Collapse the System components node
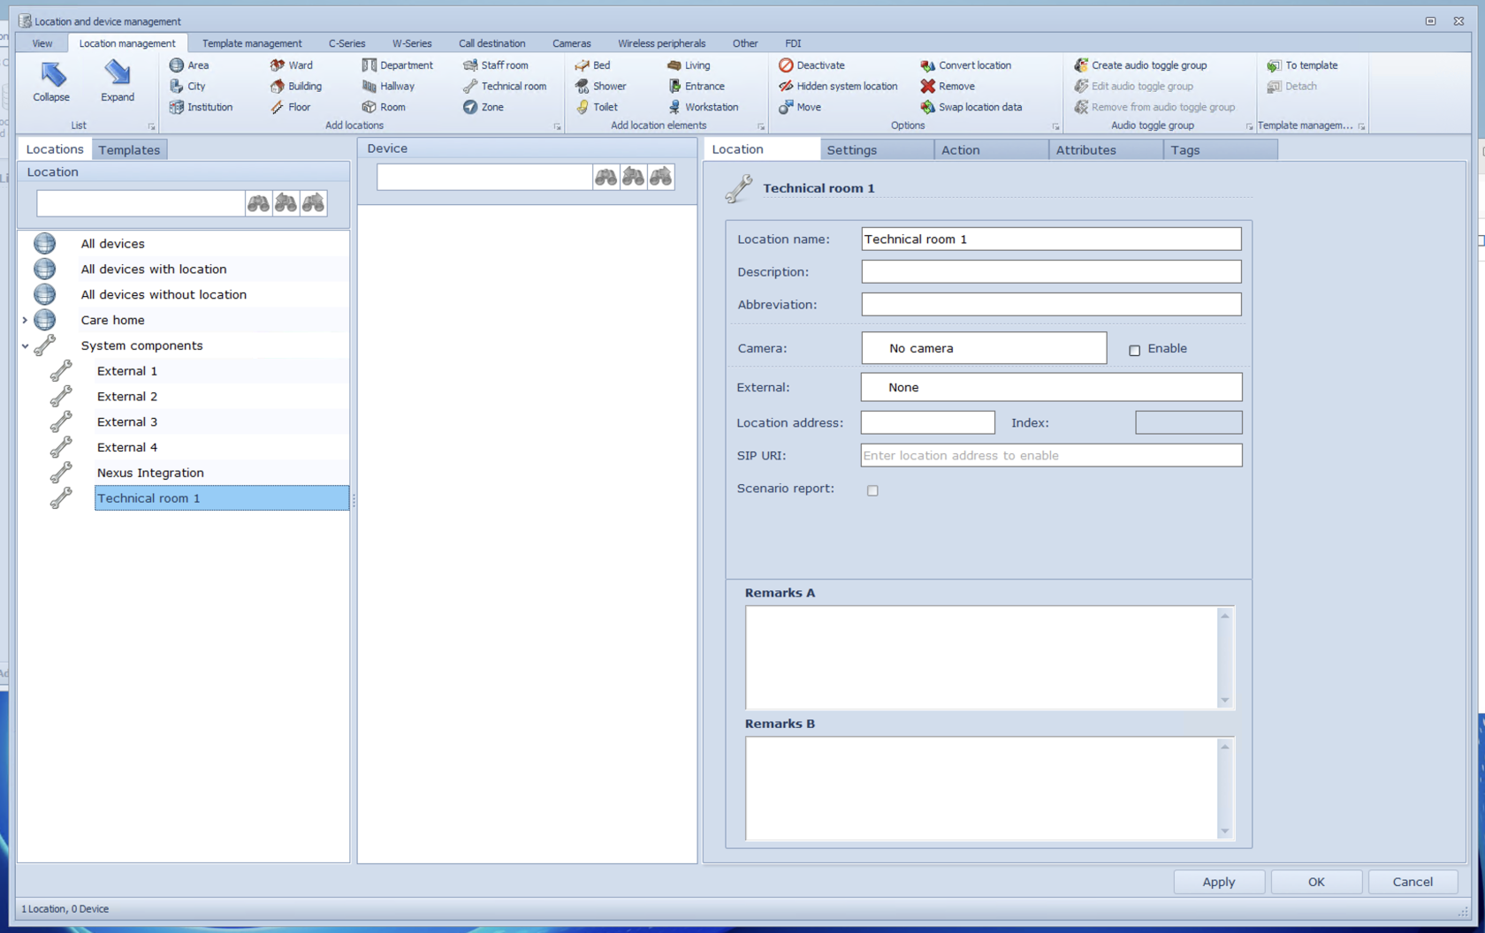Viewport: 1485px width, 933px height. [x=25, y=345]
